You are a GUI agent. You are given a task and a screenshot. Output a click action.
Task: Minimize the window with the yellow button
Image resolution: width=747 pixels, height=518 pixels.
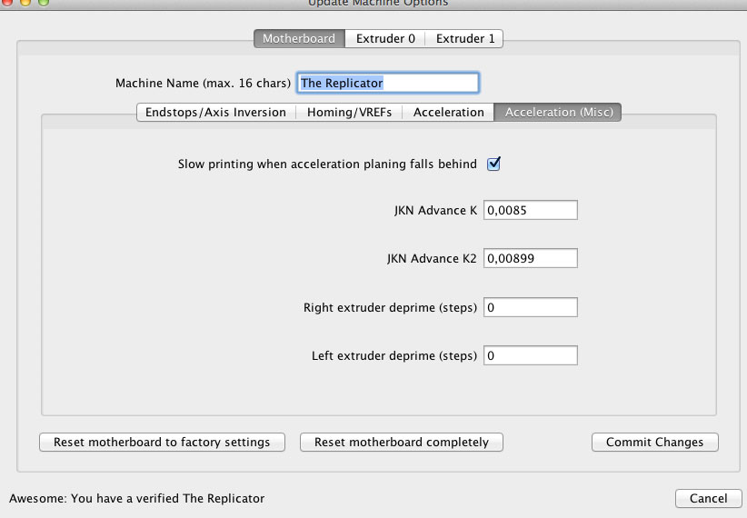26,3
